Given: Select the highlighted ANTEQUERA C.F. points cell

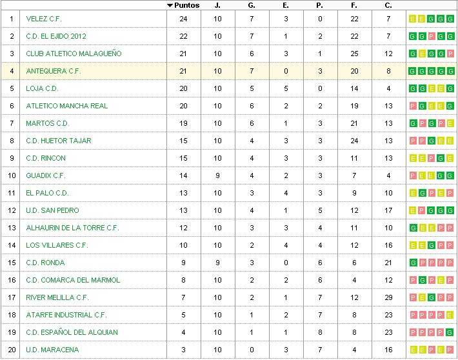Looking at the screenshot, I should tap(183, 71).
